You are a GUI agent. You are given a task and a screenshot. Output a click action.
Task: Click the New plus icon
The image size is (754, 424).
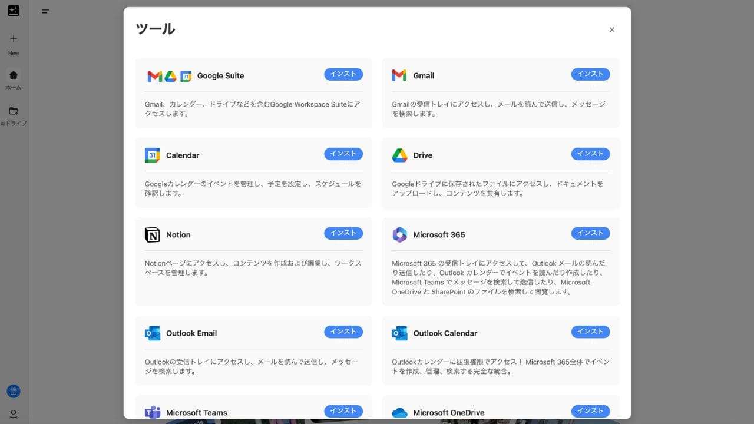coord(14,39)
